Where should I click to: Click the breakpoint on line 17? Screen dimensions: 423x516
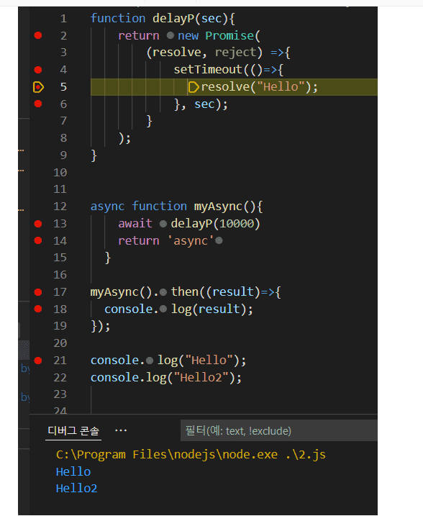(x=38, y=292)
